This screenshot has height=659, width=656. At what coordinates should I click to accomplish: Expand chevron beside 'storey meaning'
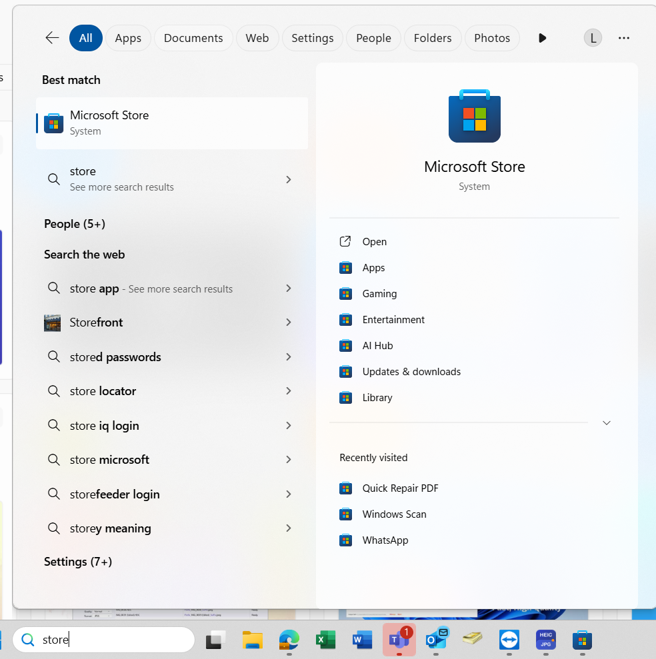[289, 528]
